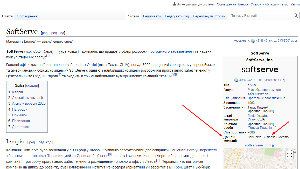Open the Внесок contributions link

[243, 4]
